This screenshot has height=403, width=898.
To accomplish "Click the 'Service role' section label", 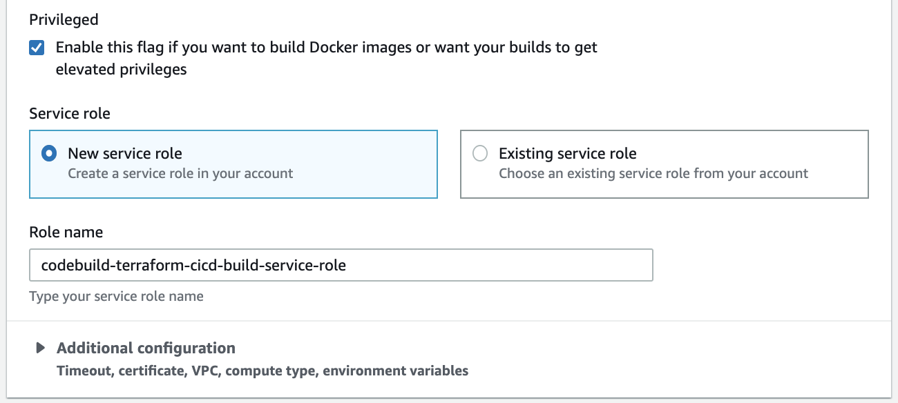I will click(69, 113).
